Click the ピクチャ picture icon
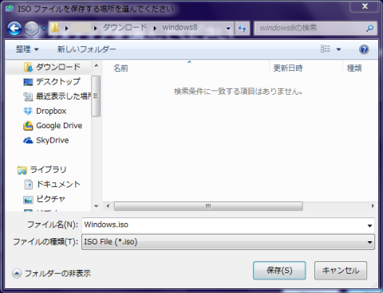383x293 pixels. pyautogui.click(x=28, y=199)
